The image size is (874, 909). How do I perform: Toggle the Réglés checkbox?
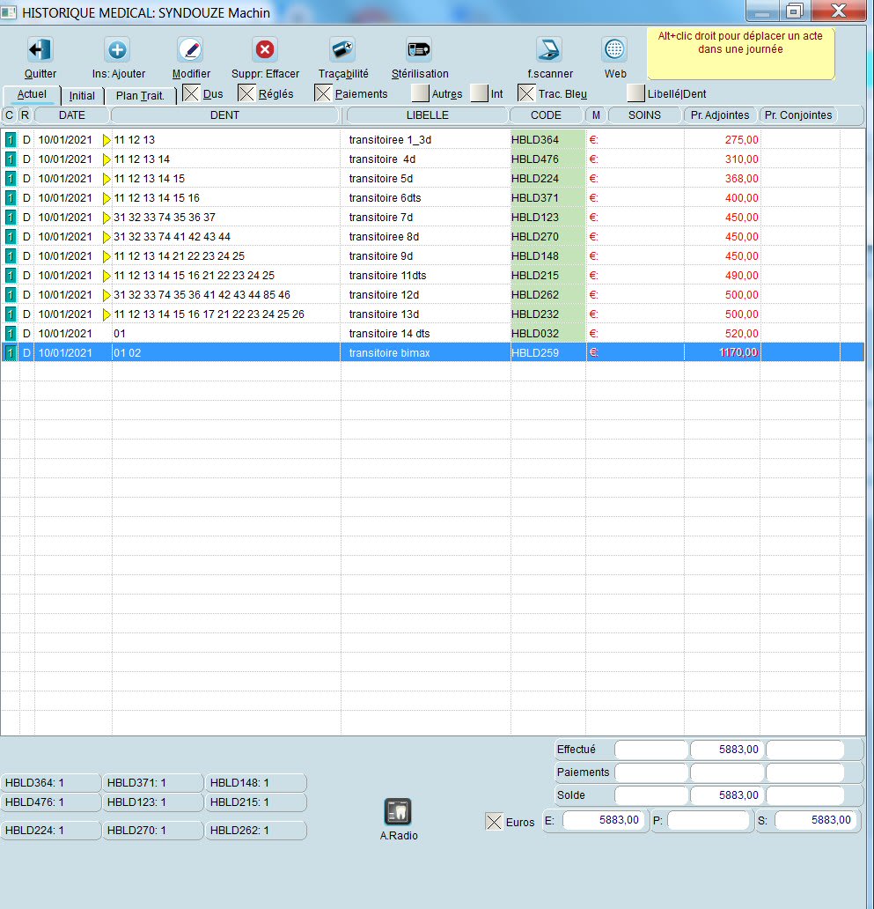tap(247, 93)
